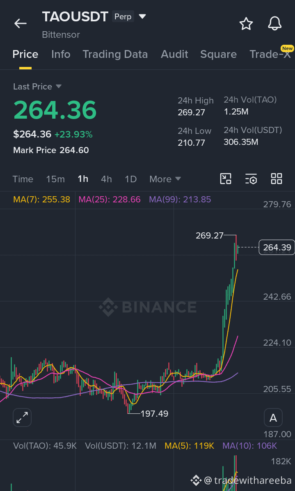
Task: Tap the 205.55 price axis label
Action: (277, 389)
